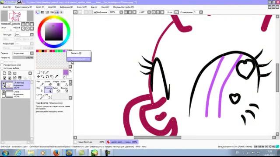Screen dimensions: 280x157
Task: Toggle the HSV slider panel
Action: (x=47, y=12)
